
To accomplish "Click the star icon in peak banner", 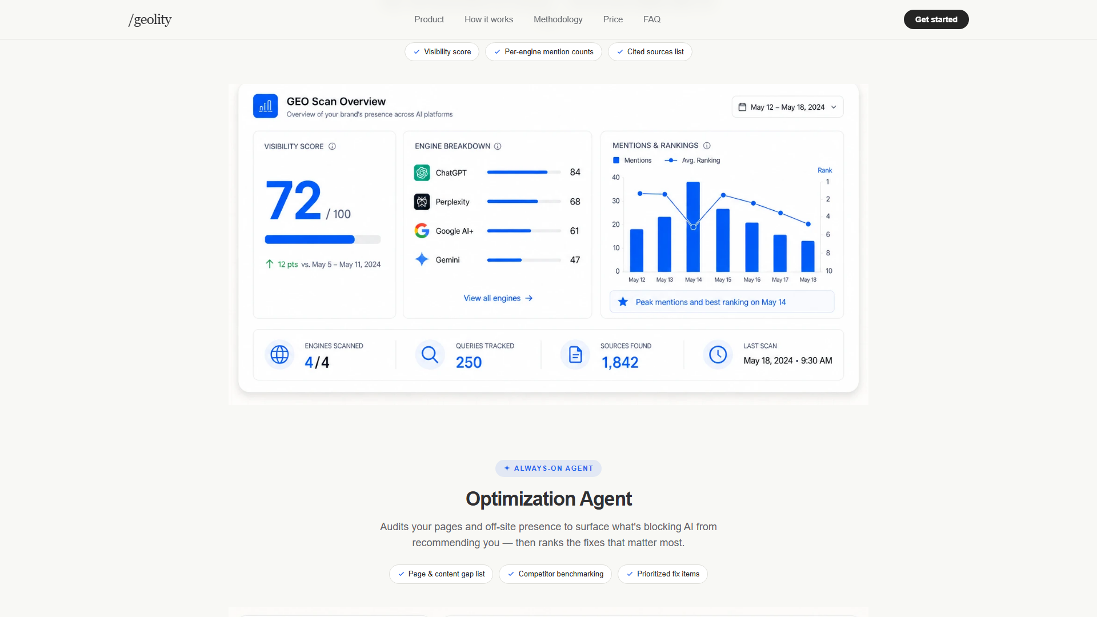I will click(x=623, y=302).
